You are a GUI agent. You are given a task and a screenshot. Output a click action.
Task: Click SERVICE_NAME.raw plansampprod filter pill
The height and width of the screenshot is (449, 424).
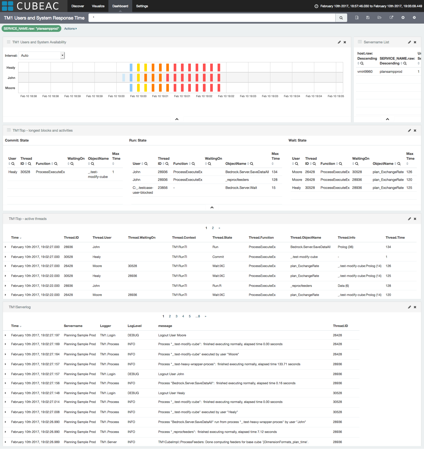coord(31,29)
